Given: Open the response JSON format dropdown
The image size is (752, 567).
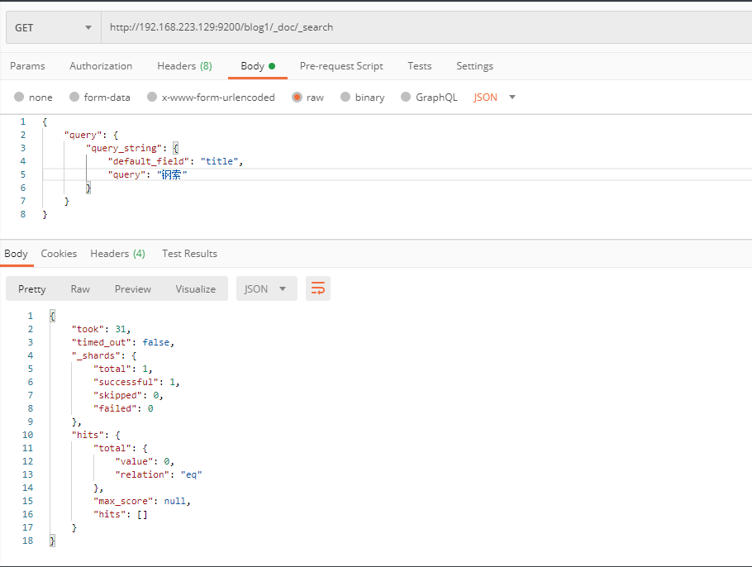Looking at the screenshot, I should (267, 288).
